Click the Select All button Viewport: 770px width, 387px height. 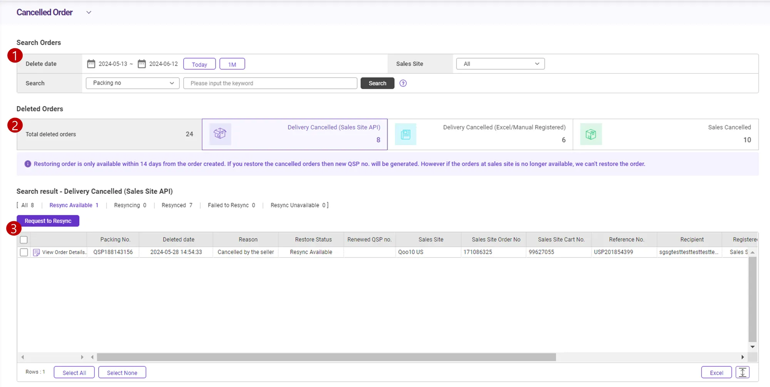click(74, 372)
